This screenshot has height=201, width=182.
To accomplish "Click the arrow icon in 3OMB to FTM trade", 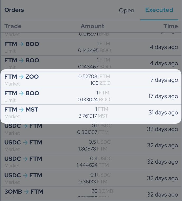I will pos(26,192).
